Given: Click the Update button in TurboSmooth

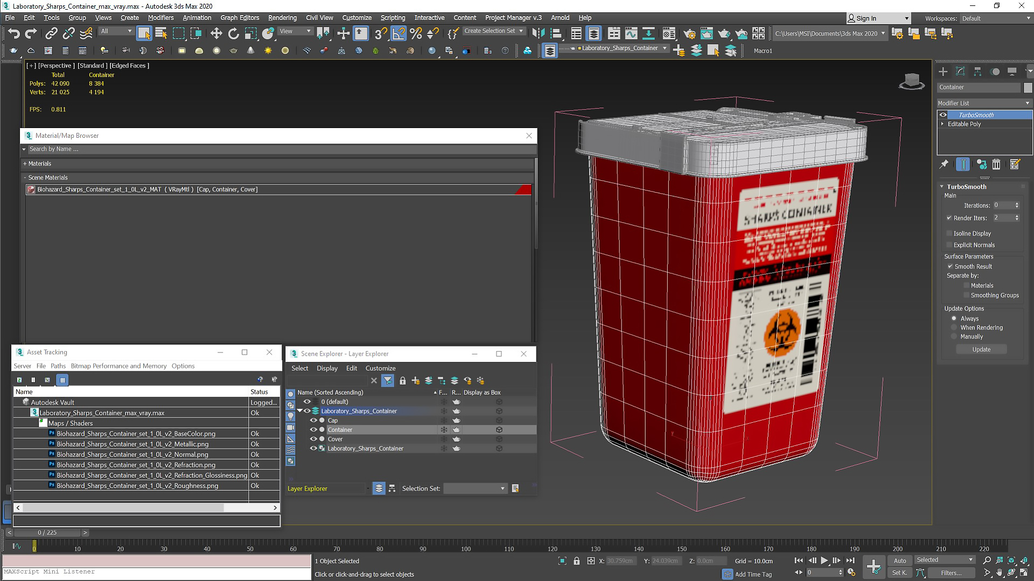Looking at the screenshot, I should [981, 349].
